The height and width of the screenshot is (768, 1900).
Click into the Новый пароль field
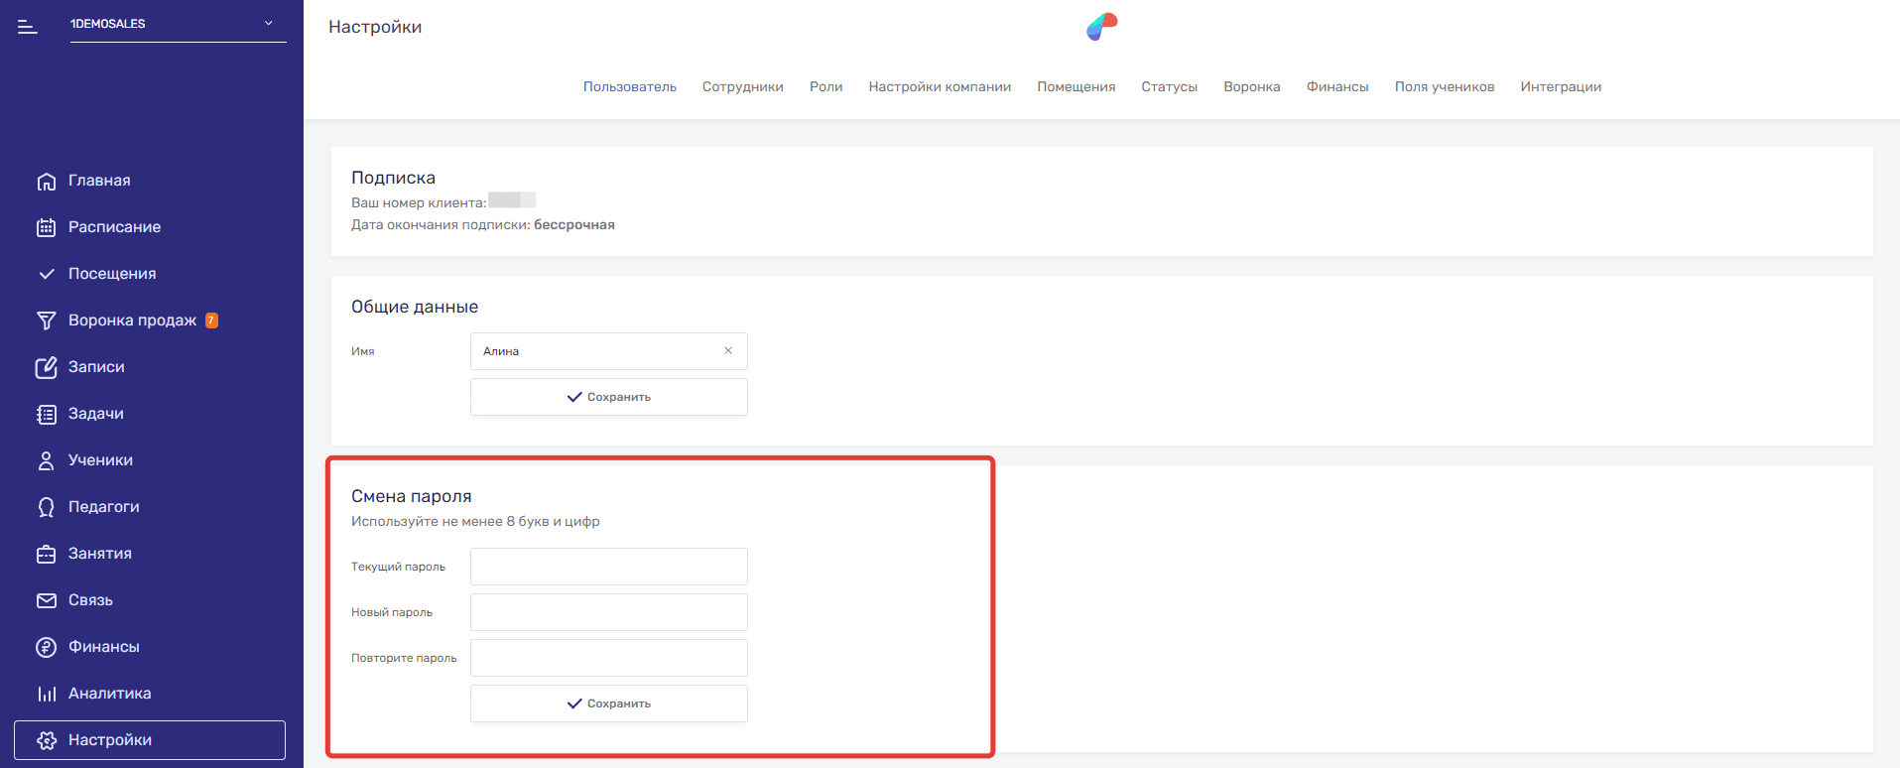[x=608, y=612]
